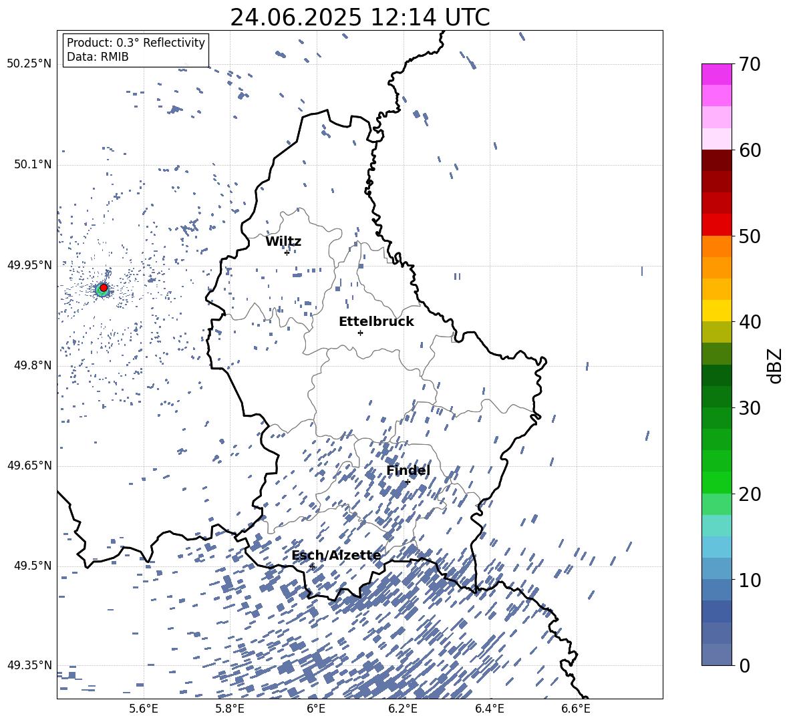
Task: Click the 49.95°N latitude label
Action: pos(29,265)
